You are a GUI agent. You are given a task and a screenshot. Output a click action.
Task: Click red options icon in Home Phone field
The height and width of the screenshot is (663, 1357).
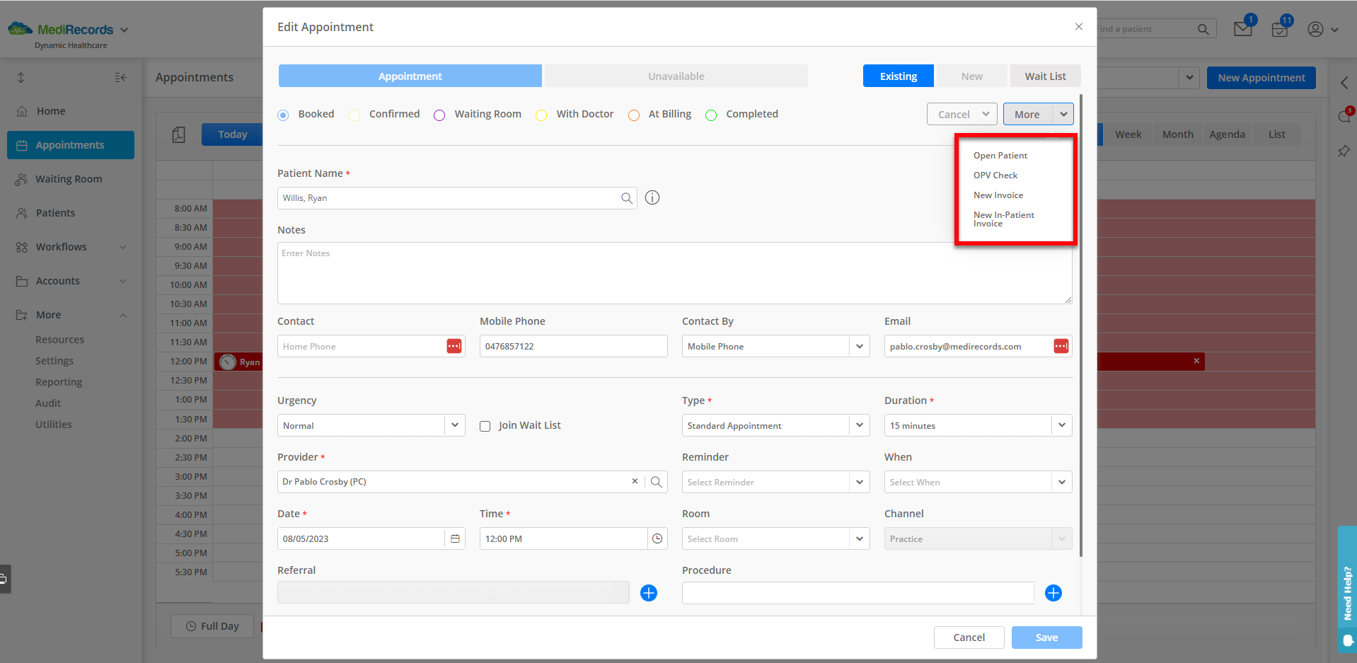coord(454,346)
